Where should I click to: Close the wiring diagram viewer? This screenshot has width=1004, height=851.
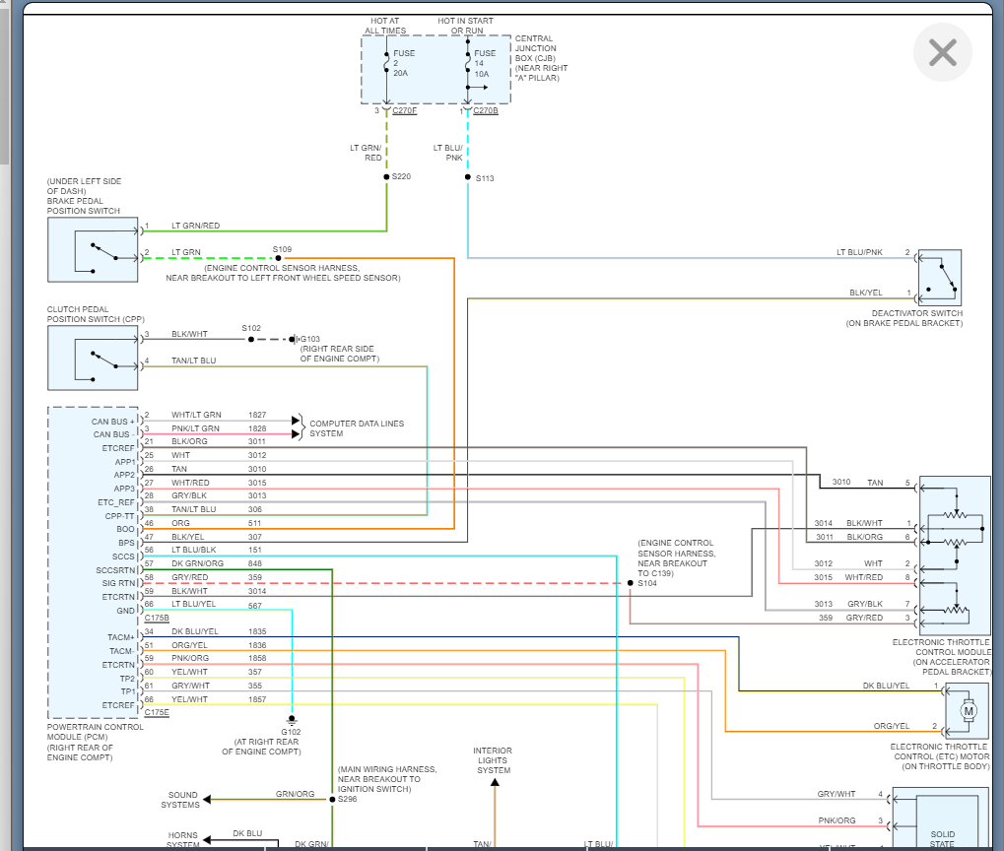click(x=942, y=52)
